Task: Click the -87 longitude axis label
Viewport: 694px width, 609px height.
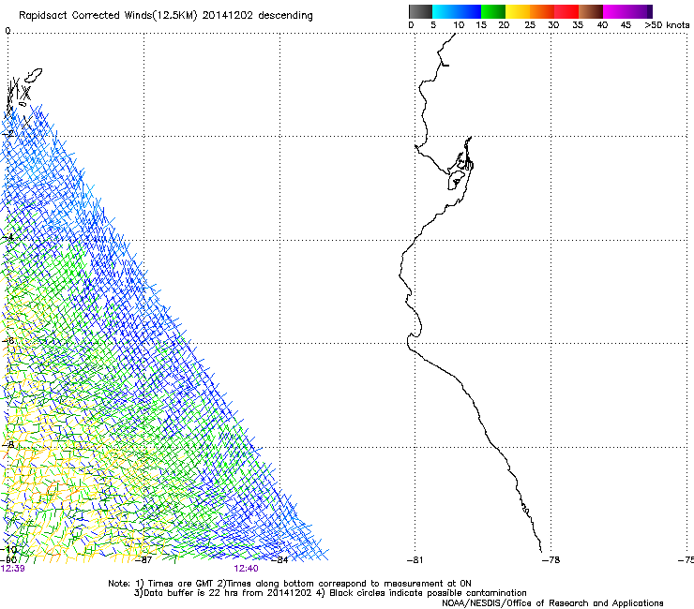Action: 143,560
